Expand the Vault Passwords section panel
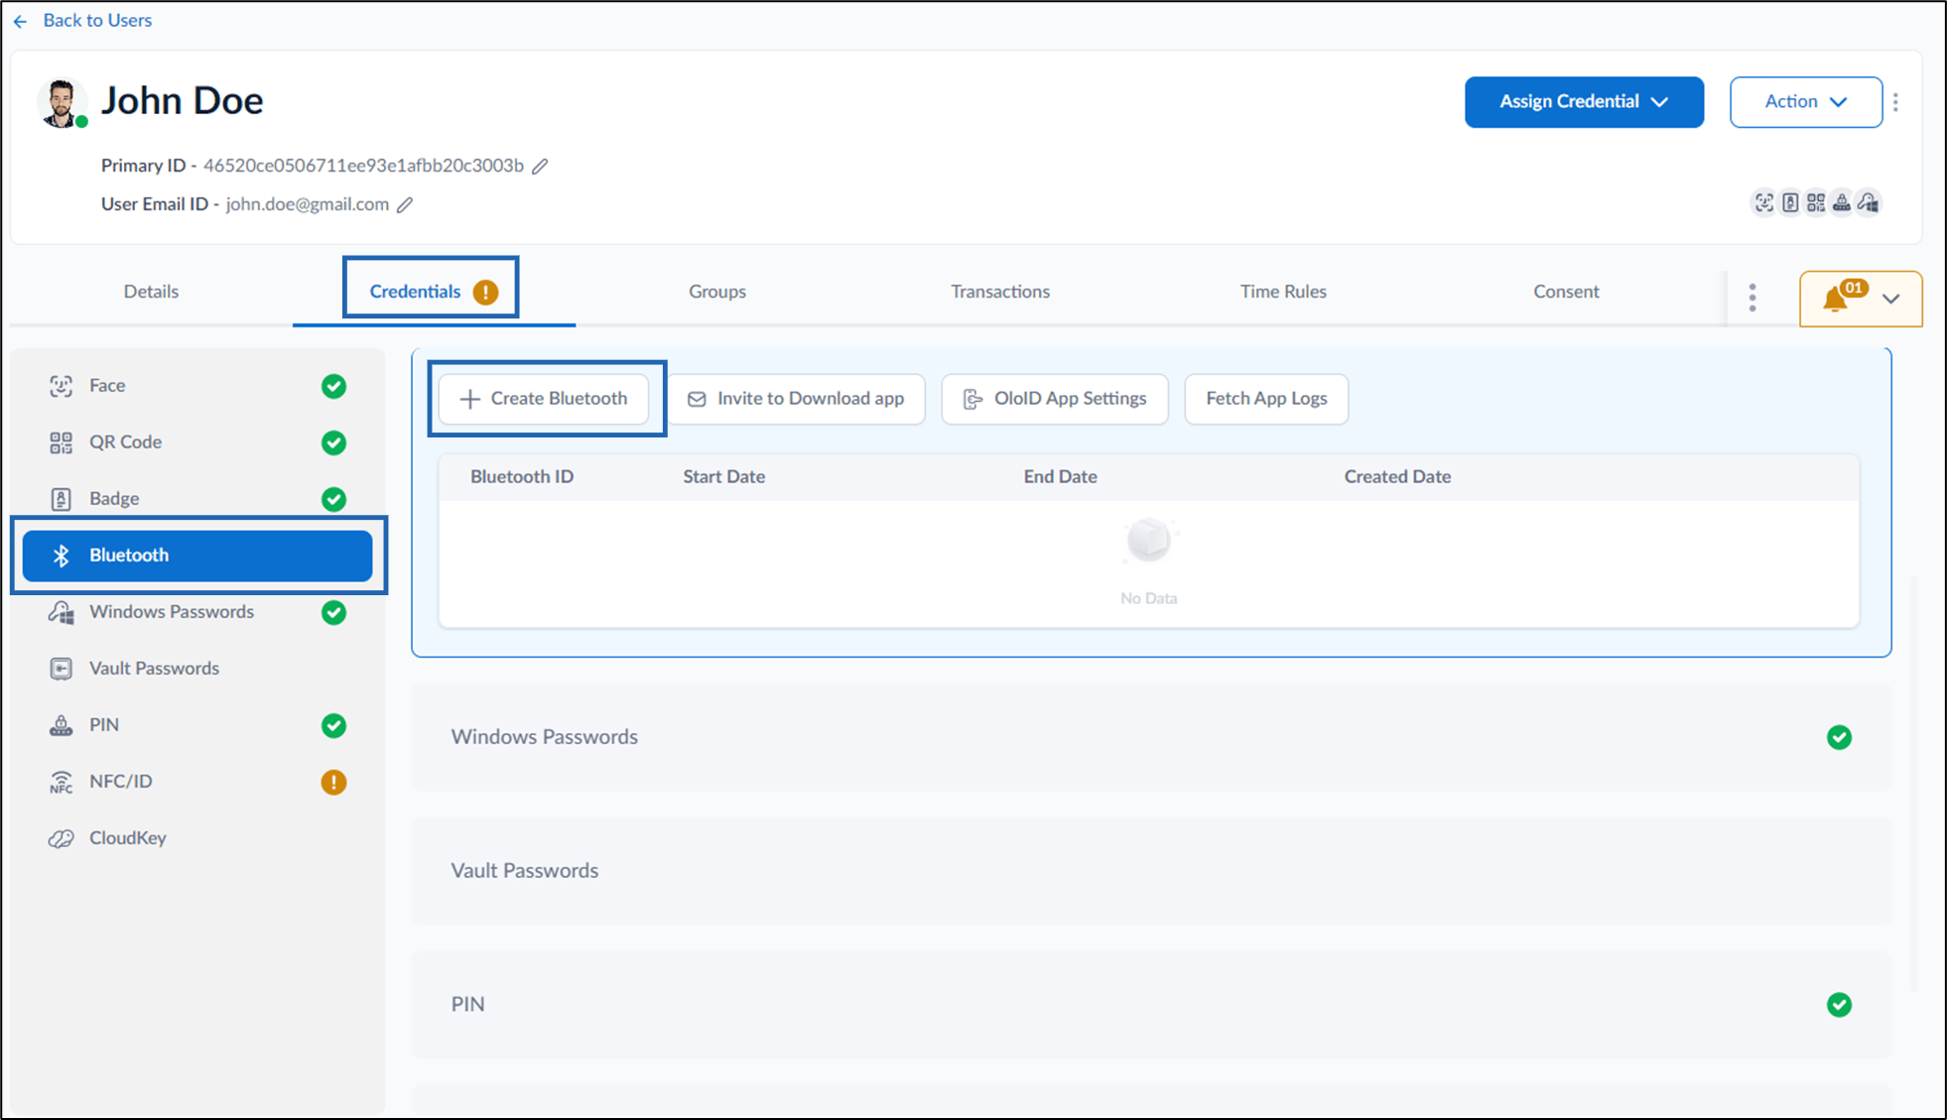 click(1151, 871)
